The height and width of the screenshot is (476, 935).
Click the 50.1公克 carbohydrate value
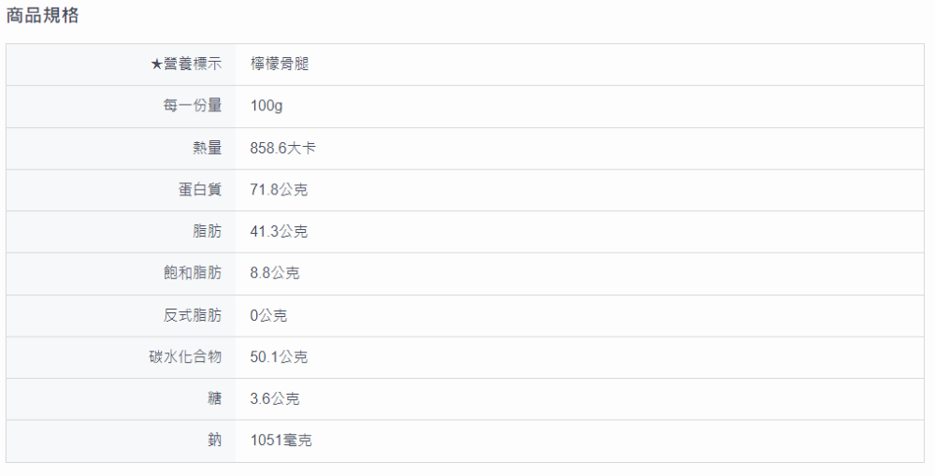coord(279,357)
